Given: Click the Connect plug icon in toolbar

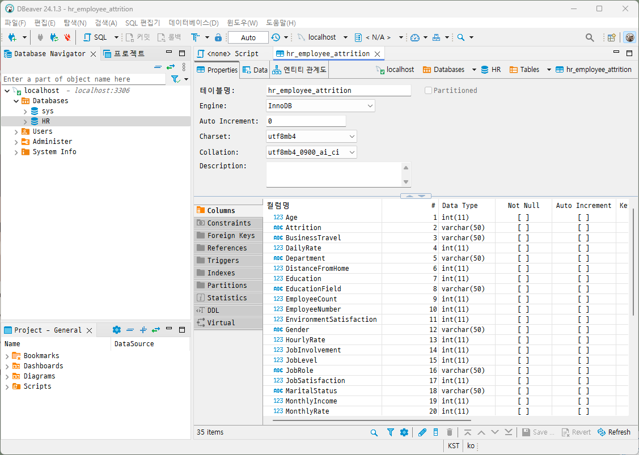Looking at the screenshot, I should (x=40, y=37).
